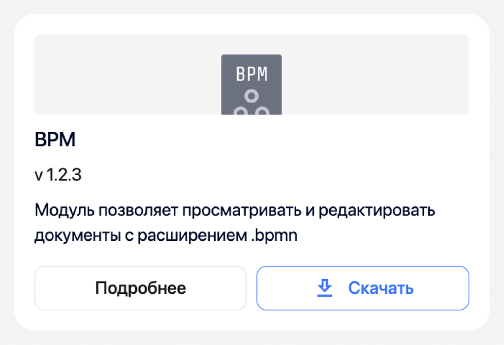Select the BPM module title heading
Viewport: 504px width, 345px height.
click(x=55, y=139)
